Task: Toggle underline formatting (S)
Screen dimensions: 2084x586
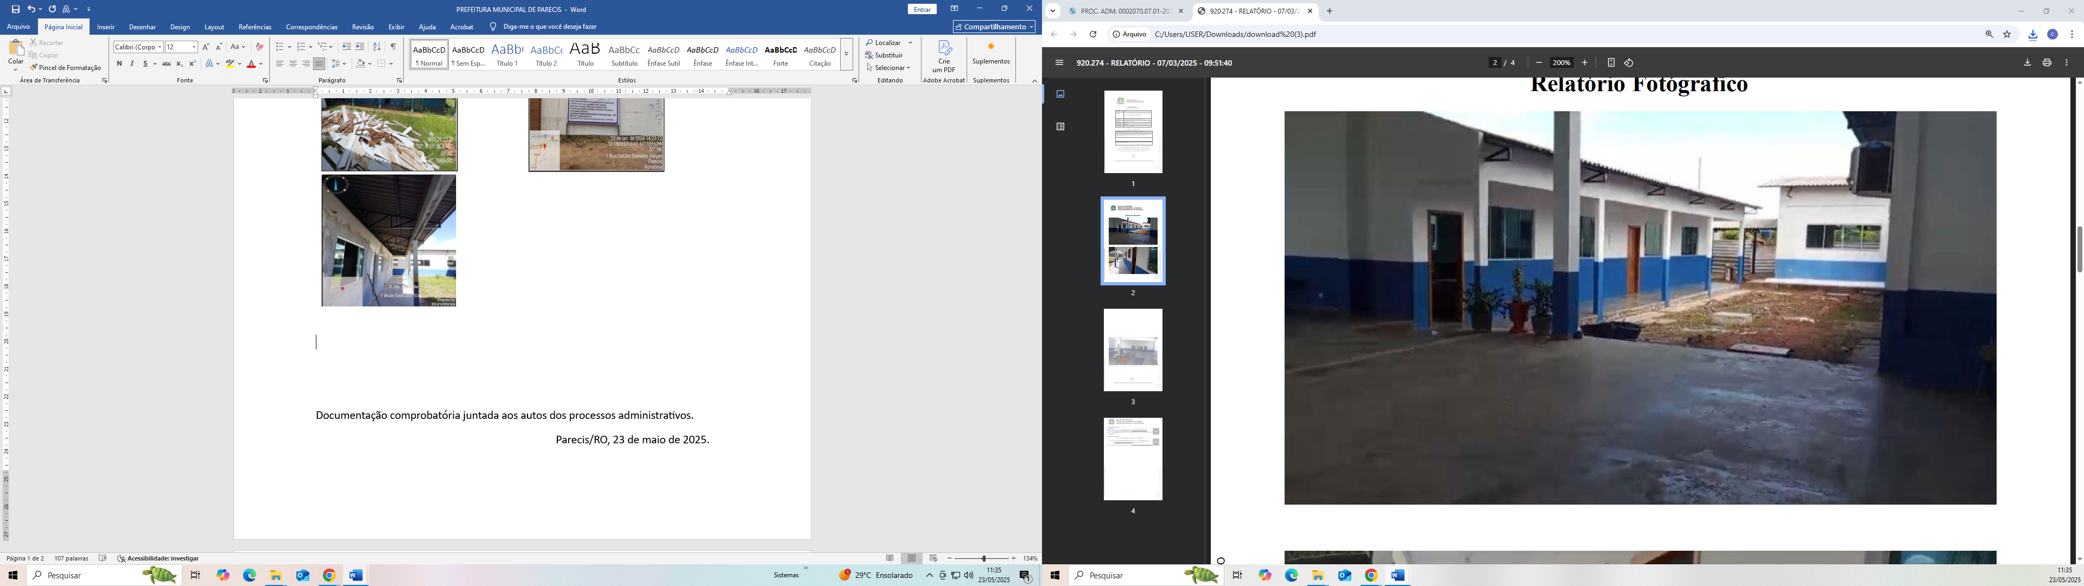Action: tap(145, 64)
